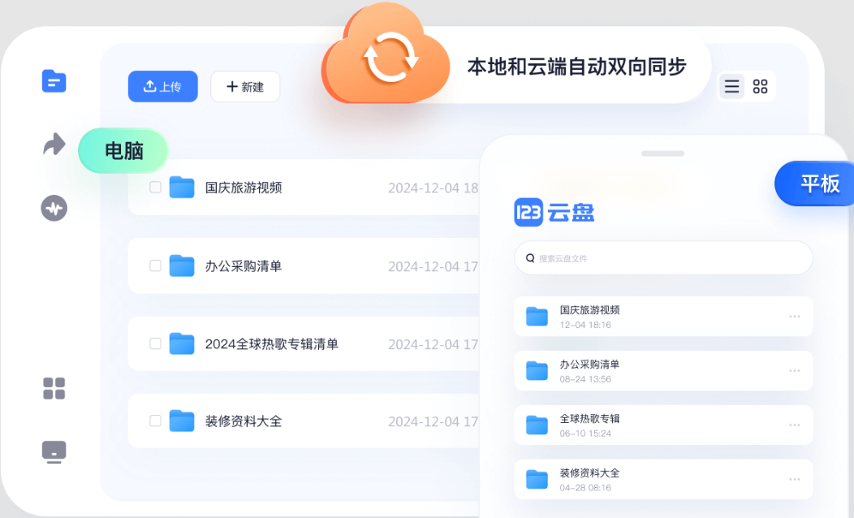Expand options for 装修资料大全 on tablet
The height and width of the screenshot is (518, 854).
coord(793,478)
